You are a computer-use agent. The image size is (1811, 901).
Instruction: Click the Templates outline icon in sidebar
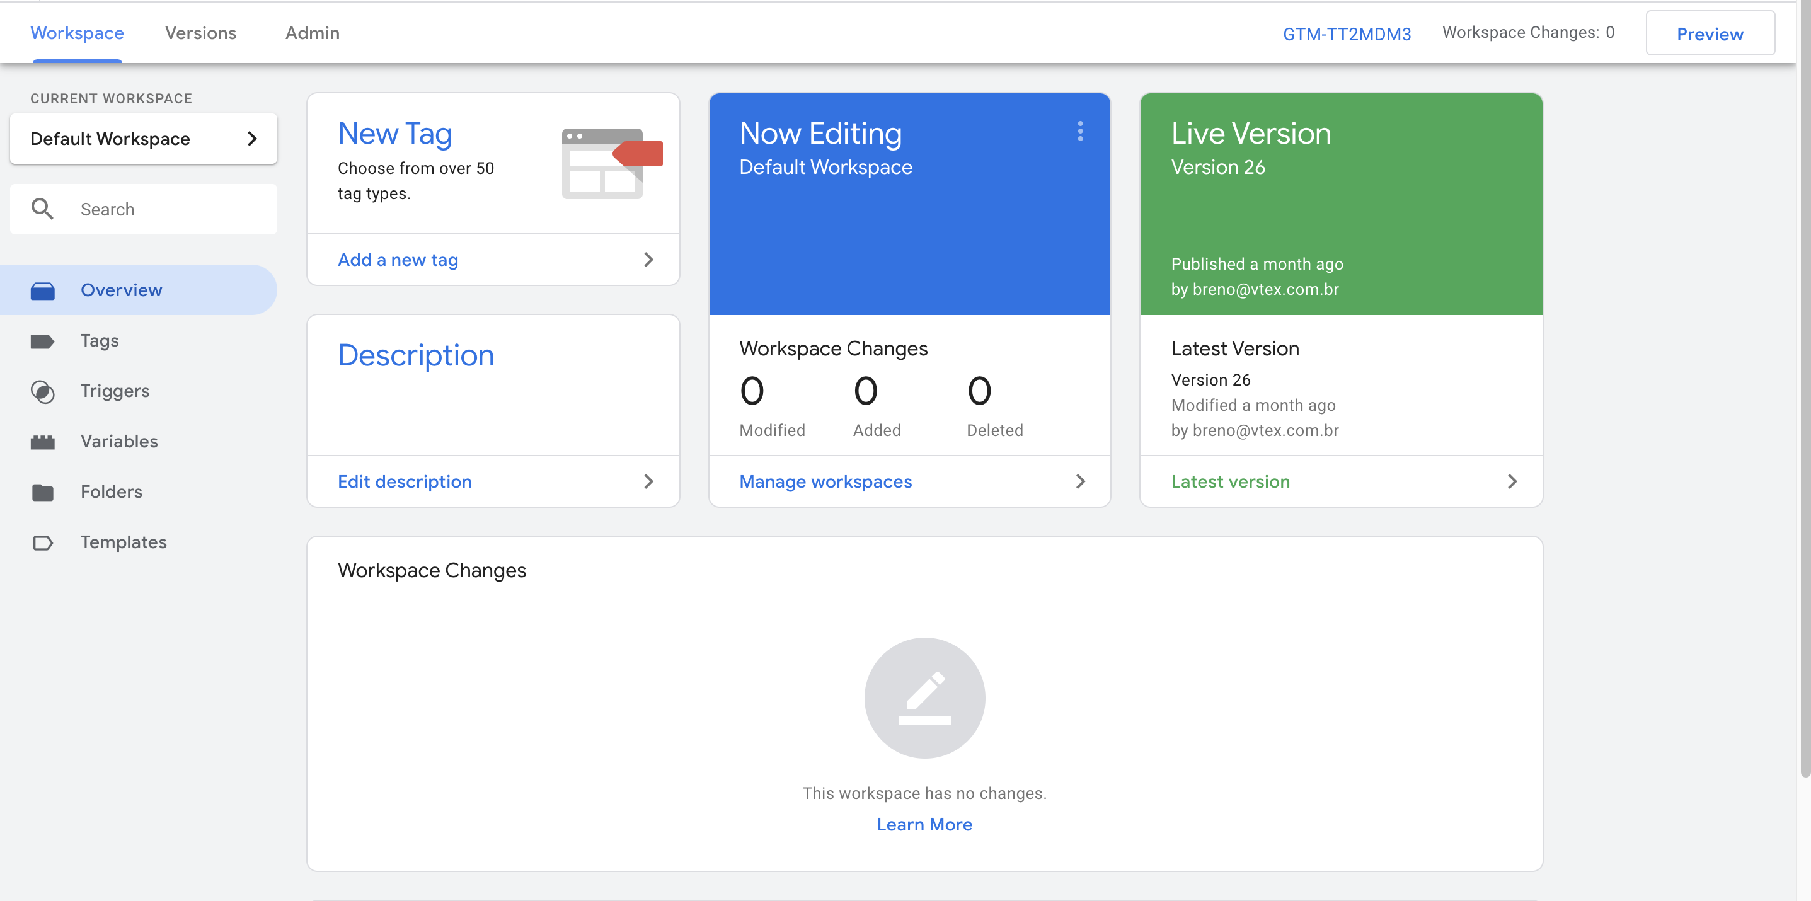click(42, 543)
